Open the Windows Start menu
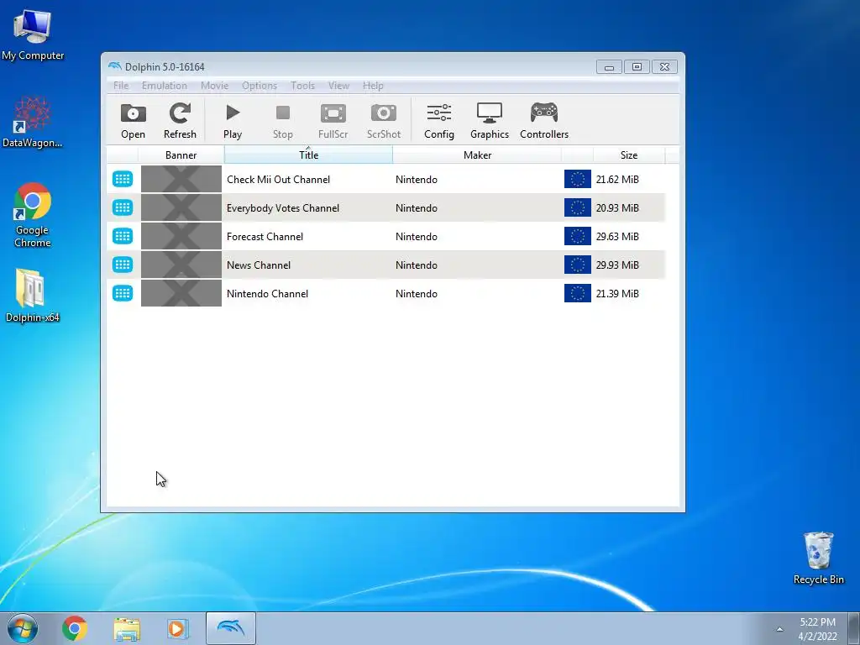Viewport: 860px width, 645px height. [23, 628]
